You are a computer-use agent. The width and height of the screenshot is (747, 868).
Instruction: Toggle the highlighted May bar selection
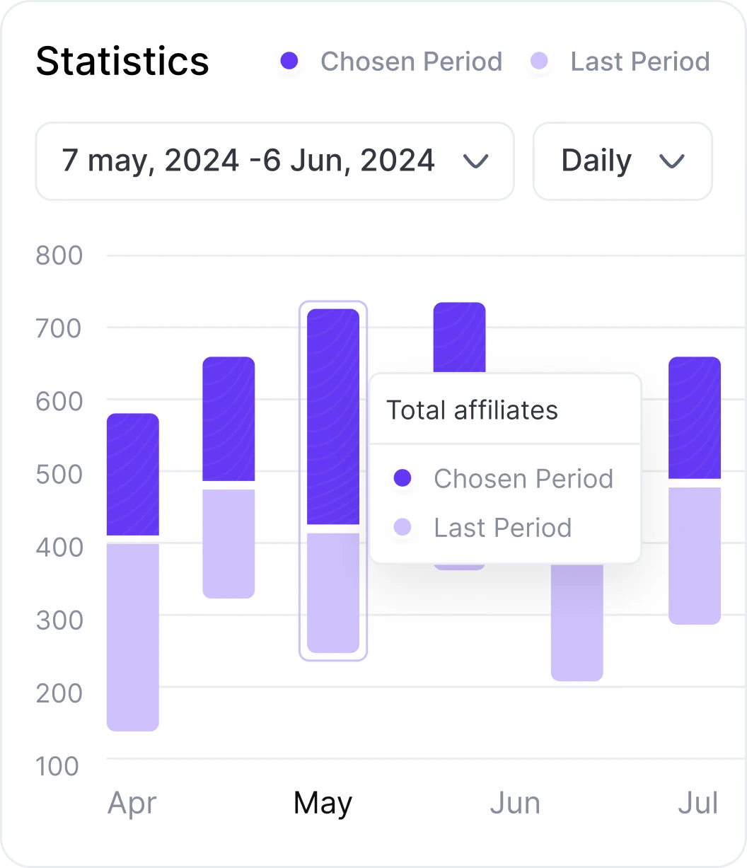point(333,481)
